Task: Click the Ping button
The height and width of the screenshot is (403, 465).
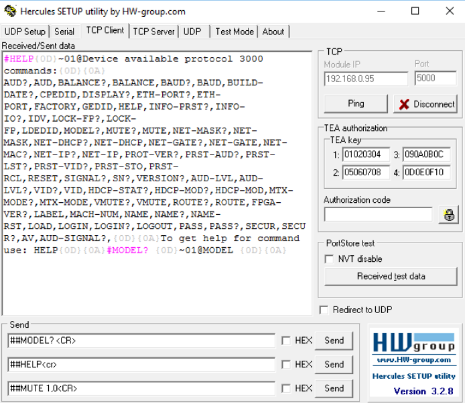Action: point(356,104)
